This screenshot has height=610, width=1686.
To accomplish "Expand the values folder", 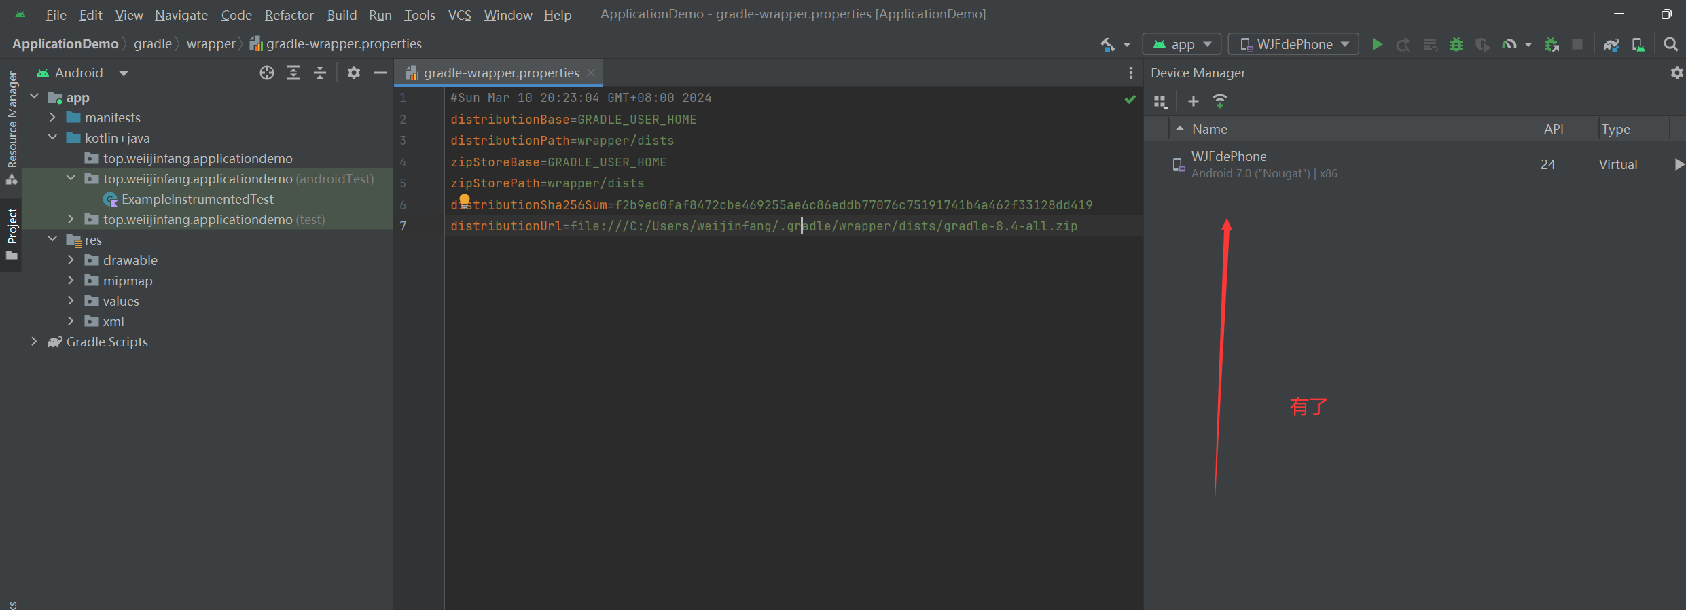I will (71, 301).
